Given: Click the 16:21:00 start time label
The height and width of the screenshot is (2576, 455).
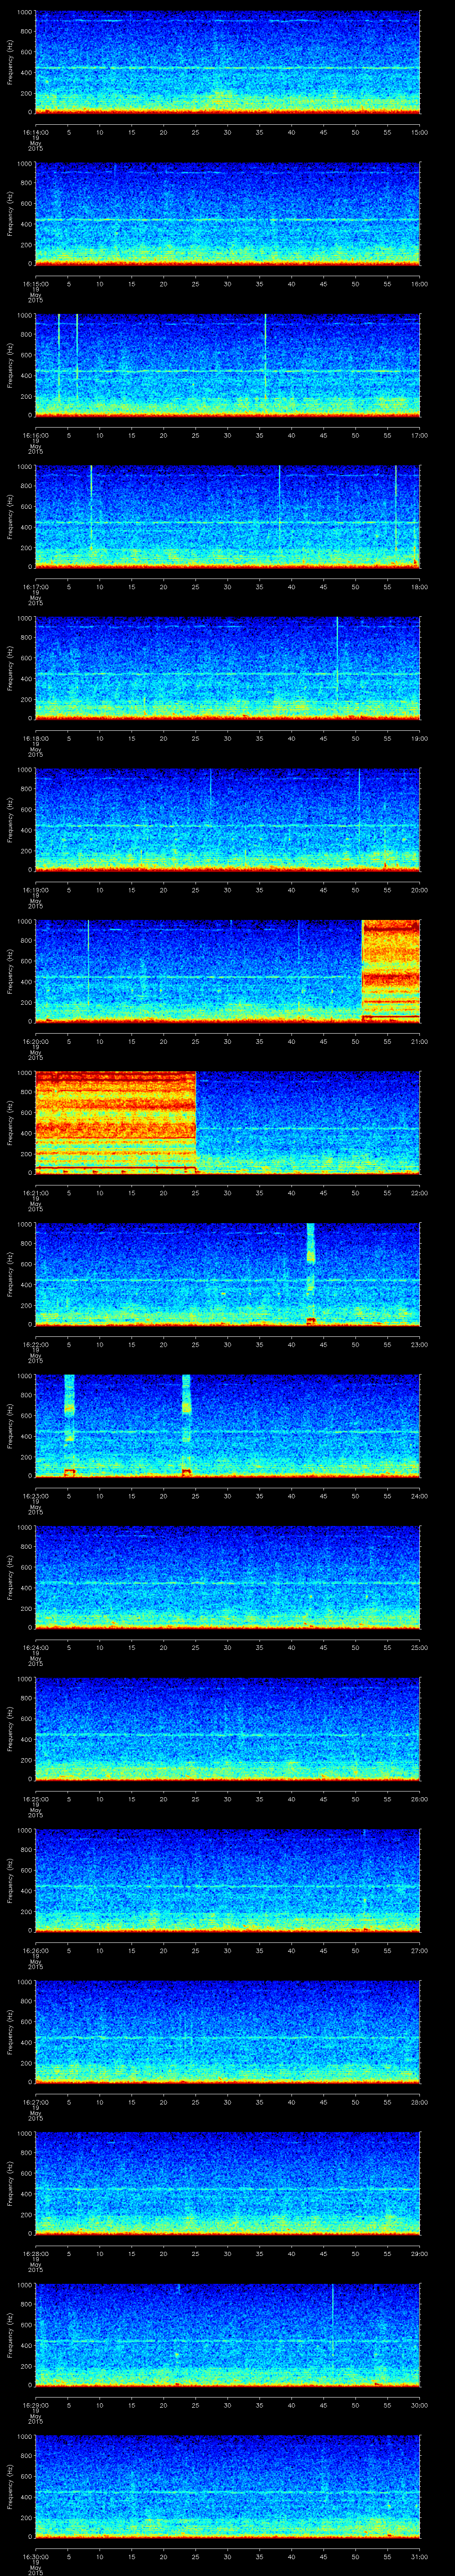Looking at the screenshot, I should pyautogui.click(x=35, y=1193).
